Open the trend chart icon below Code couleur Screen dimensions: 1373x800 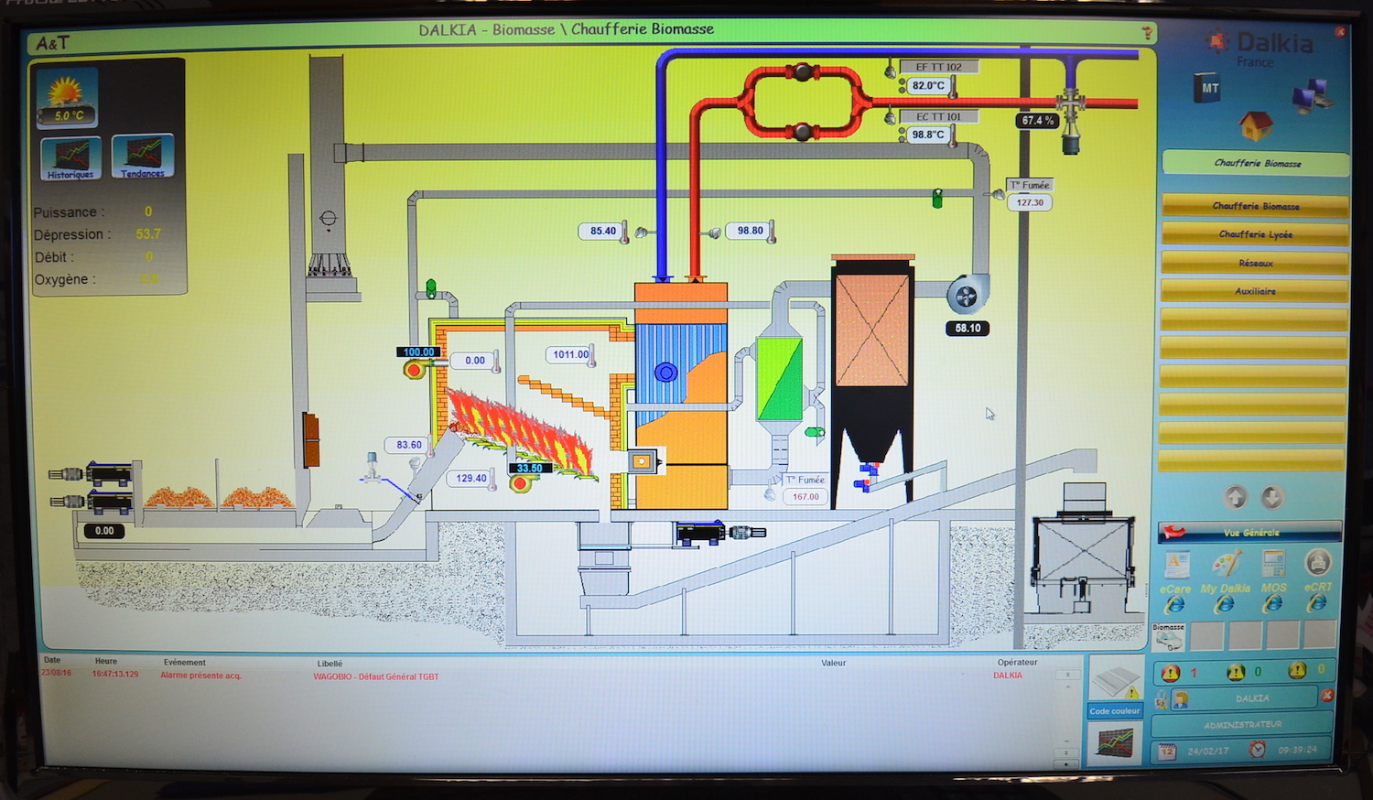(1115, 741)
